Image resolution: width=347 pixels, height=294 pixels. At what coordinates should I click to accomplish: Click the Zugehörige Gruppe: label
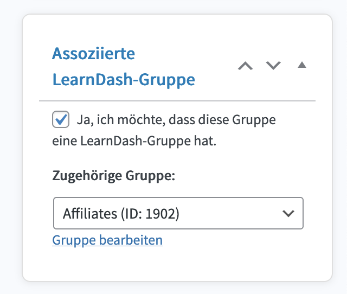click(113, 176)
